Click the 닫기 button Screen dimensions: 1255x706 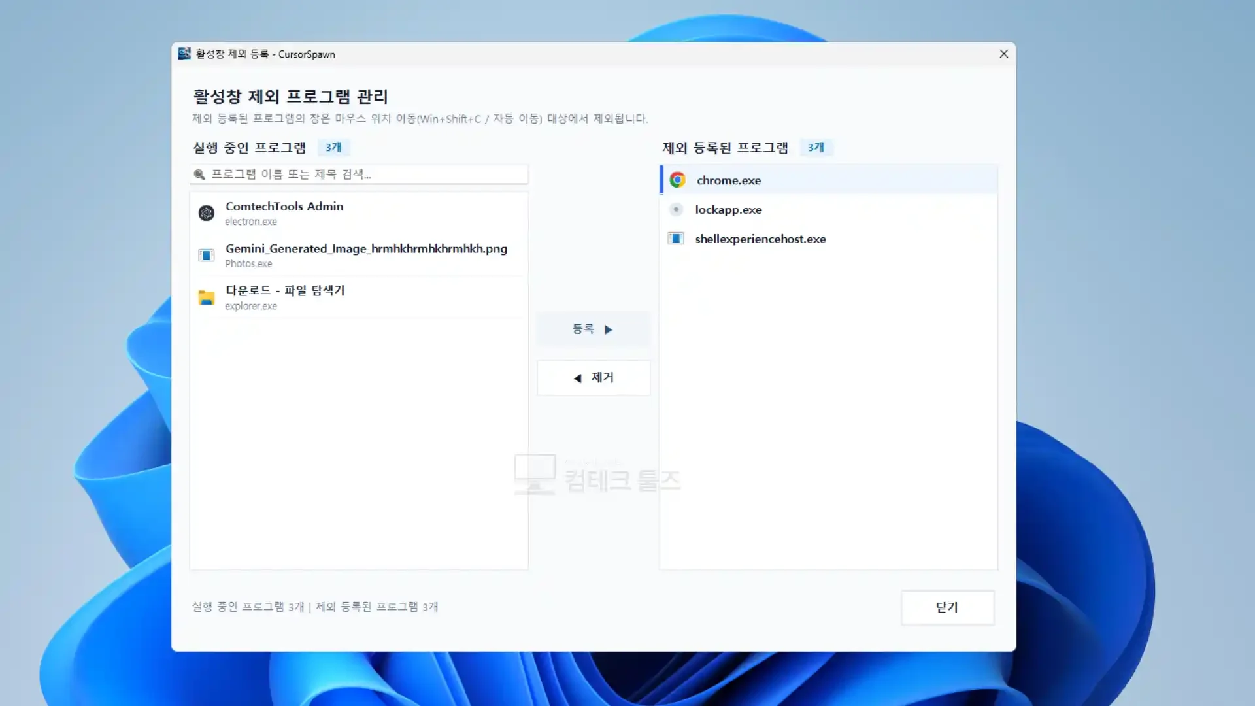(x=947, y=607)
